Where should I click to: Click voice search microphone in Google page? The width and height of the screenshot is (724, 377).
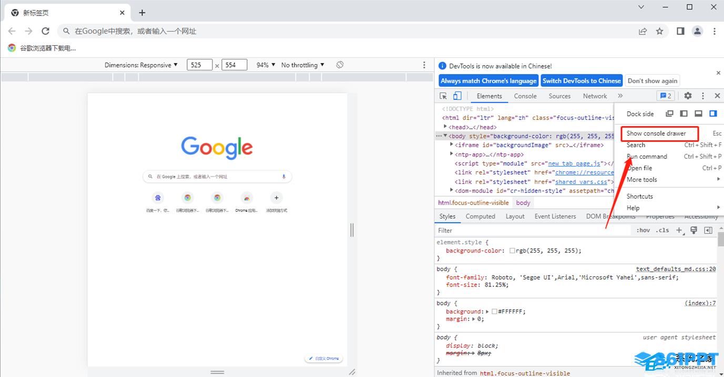tap(284, 176)
